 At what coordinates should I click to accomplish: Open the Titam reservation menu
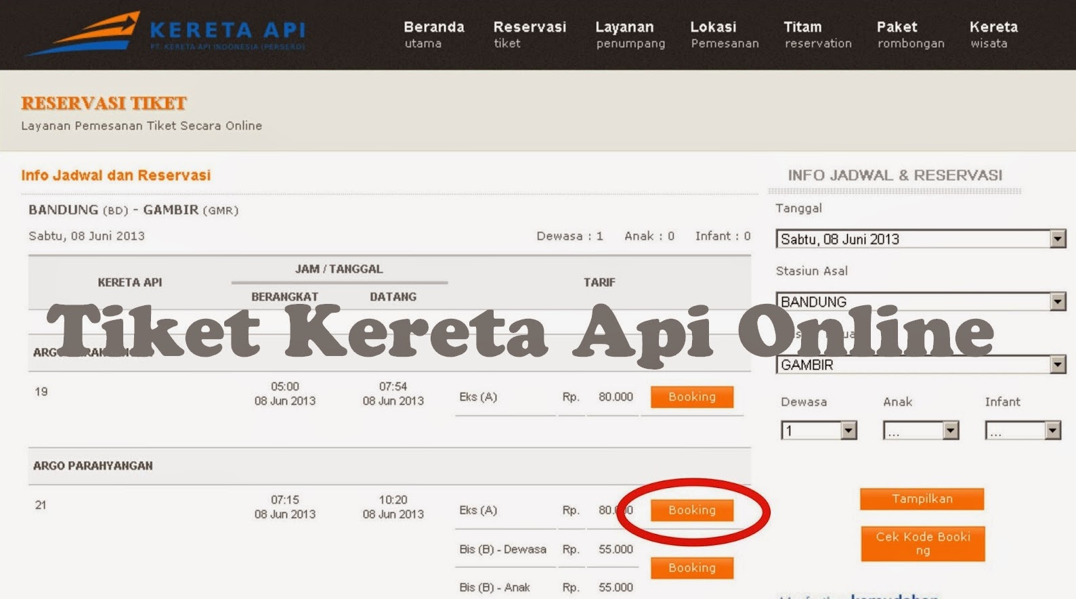818,35
